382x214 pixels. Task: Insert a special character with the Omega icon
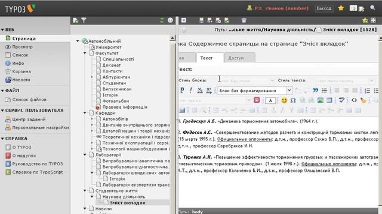pos(293,100)
